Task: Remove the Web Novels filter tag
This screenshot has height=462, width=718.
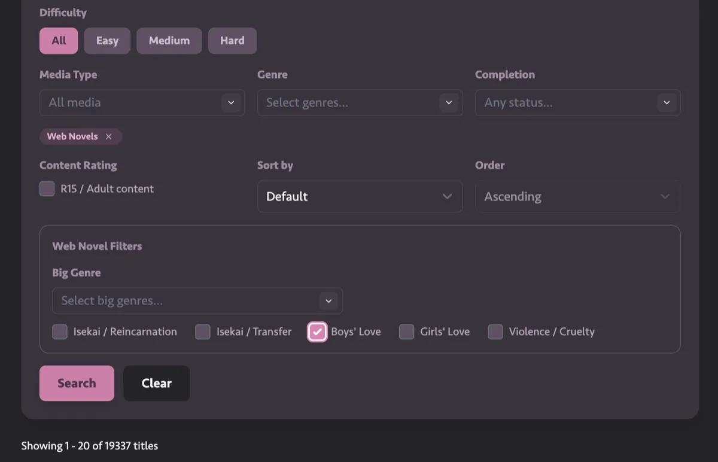Action: (108, 136)
